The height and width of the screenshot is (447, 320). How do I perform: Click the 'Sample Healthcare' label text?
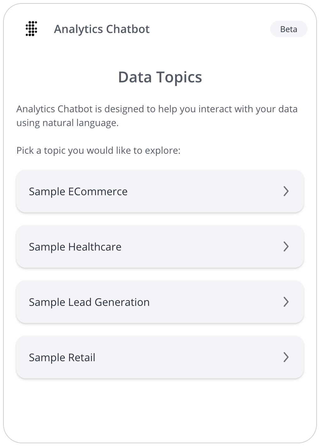(75, 247)
